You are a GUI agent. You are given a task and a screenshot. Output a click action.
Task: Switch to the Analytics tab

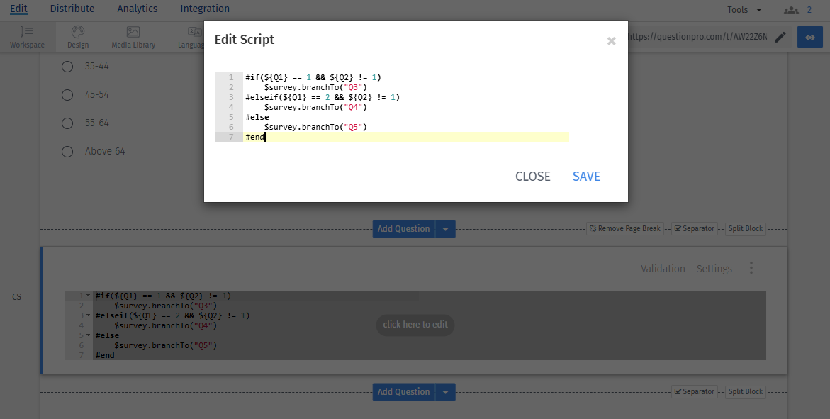pyautogui.click(x=137, y=9)
